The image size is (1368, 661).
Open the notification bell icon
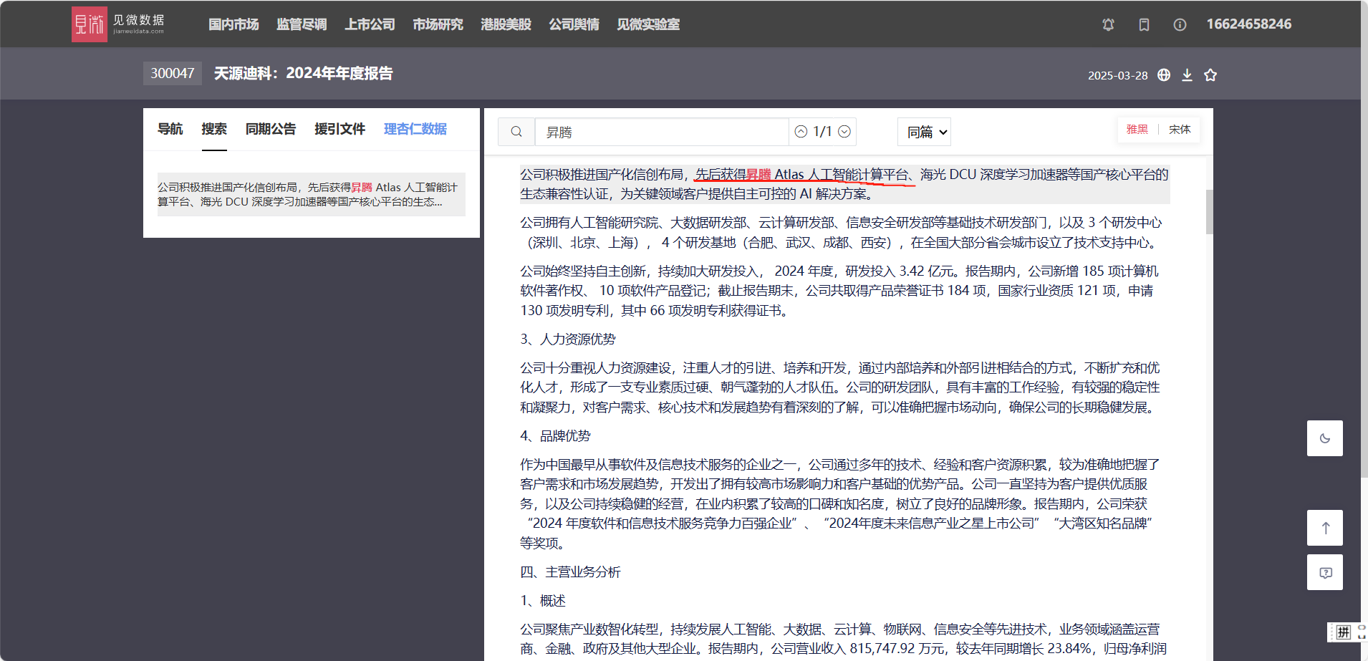coord(1108,24)
